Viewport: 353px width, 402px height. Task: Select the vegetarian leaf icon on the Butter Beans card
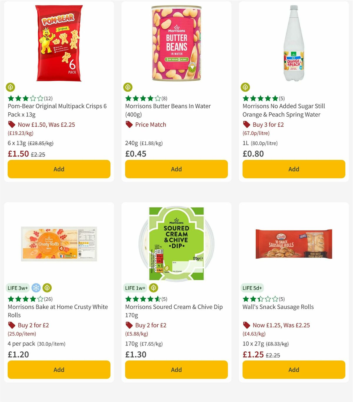click(128, 87)
